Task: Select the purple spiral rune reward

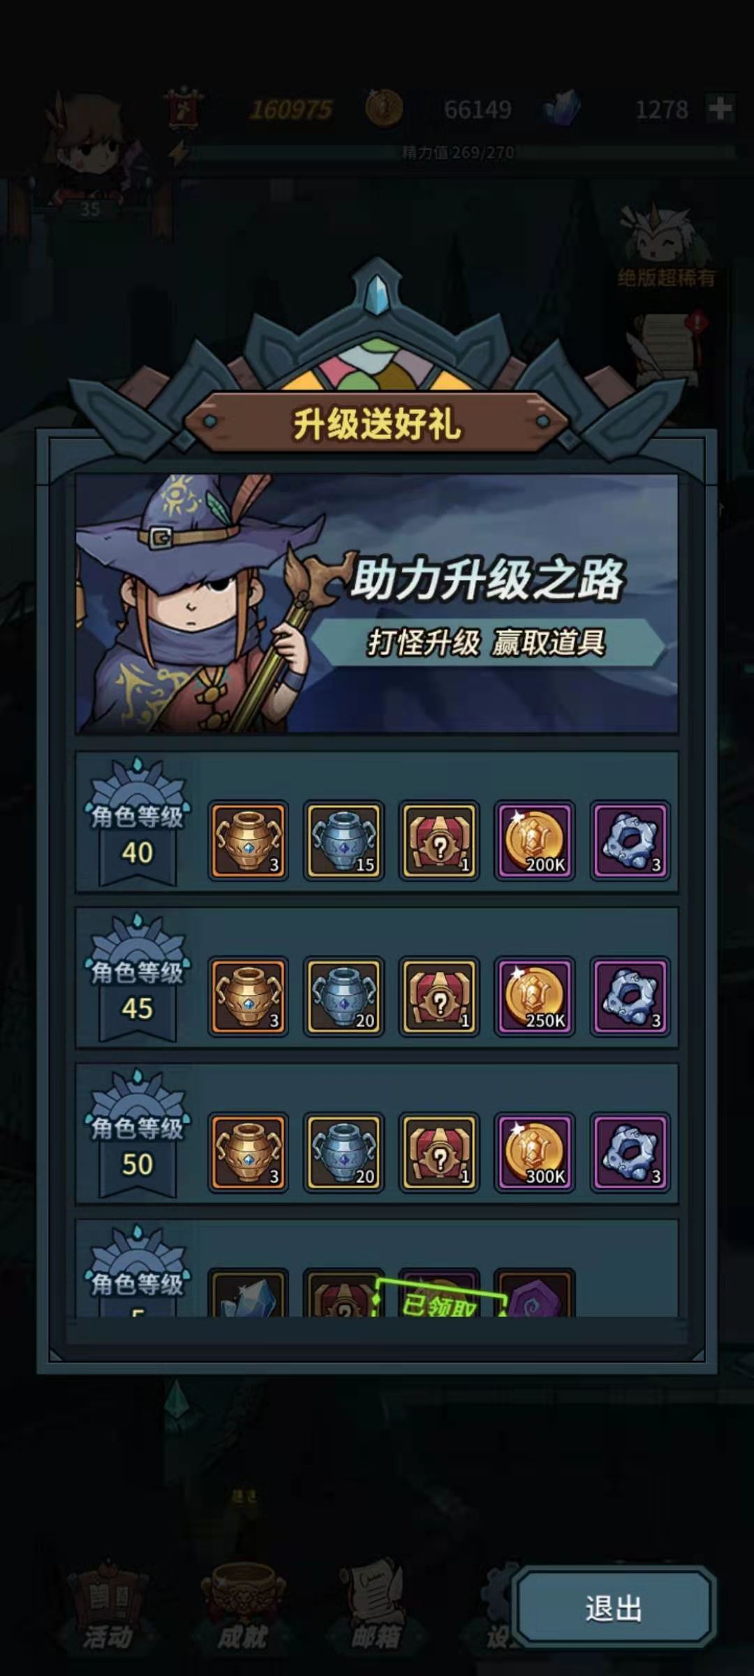Action: pyautogui.click(x=535, y=1293)
